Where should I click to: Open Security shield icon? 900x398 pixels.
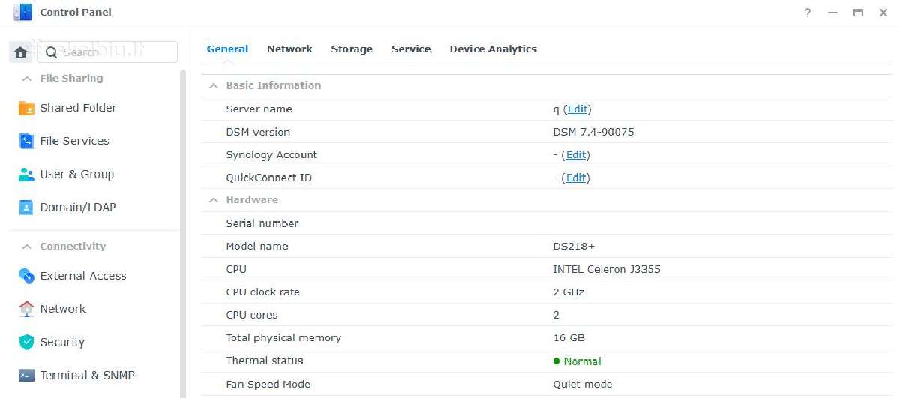click(26, 343)
